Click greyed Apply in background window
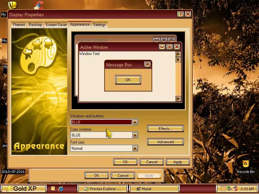The width and height of the screenshot is (259, 194). pos(149,175)
